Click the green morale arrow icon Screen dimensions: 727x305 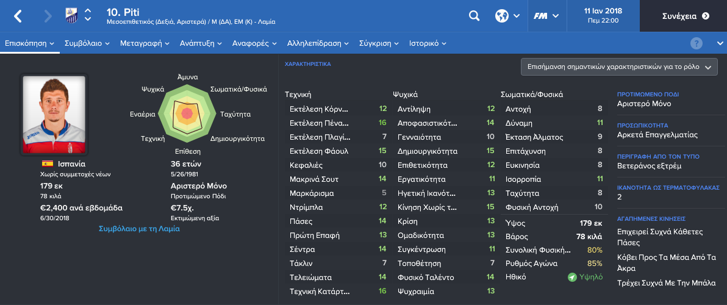tap(572, 277)
